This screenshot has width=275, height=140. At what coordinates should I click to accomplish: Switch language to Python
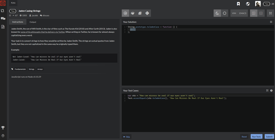pos(147,13)
